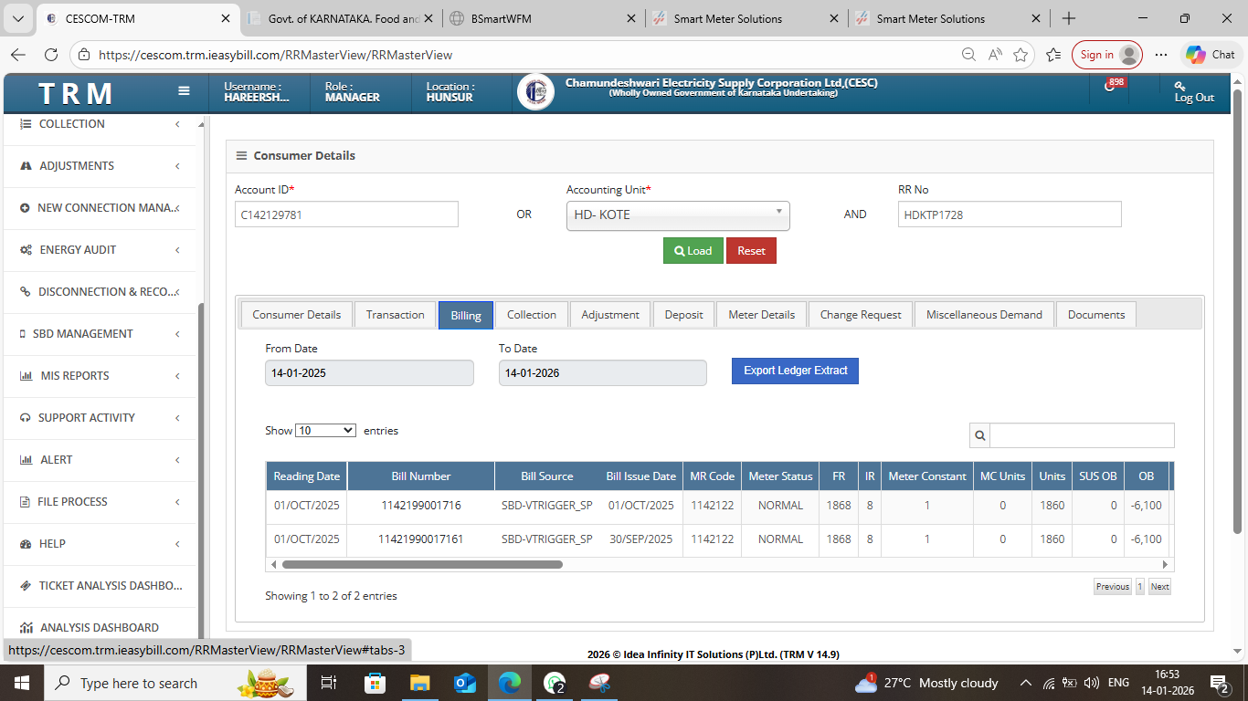Expand the COLLECTION sidebar menu chevron
This screenshot has width=1248, height=701.
pos(177,124)
